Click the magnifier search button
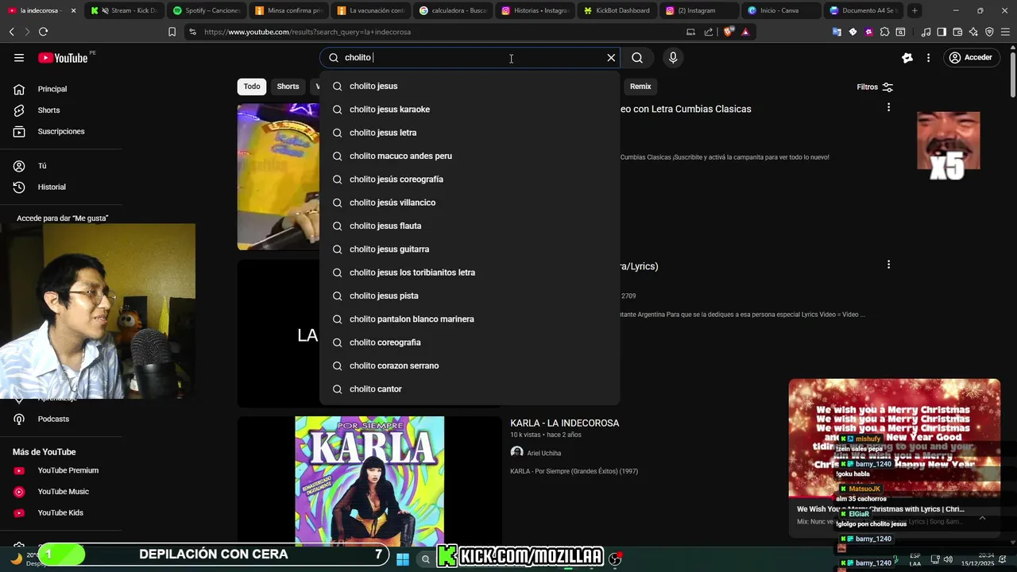 (x=637, y=58)
